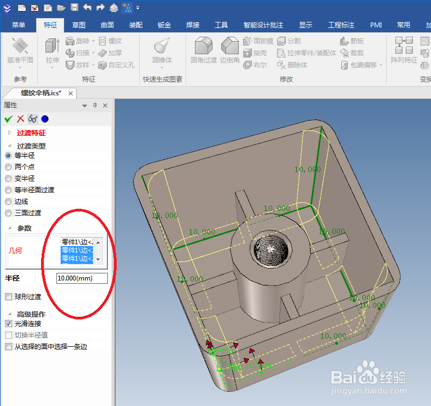
Task: Select the 自定义孔 (Custom hole) tool
Action: click(116, 65)
